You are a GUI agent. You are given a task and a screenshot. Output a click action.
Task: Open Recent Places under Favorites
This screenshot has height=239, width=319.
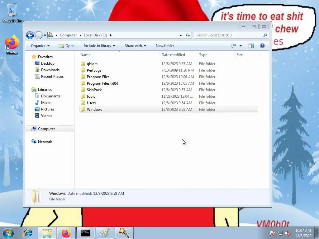pyautogui.click(x=52, y=77)
